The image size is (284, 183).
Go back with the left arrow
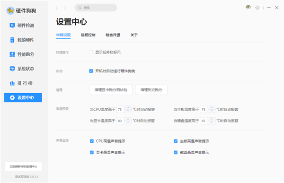coord(57,8)
